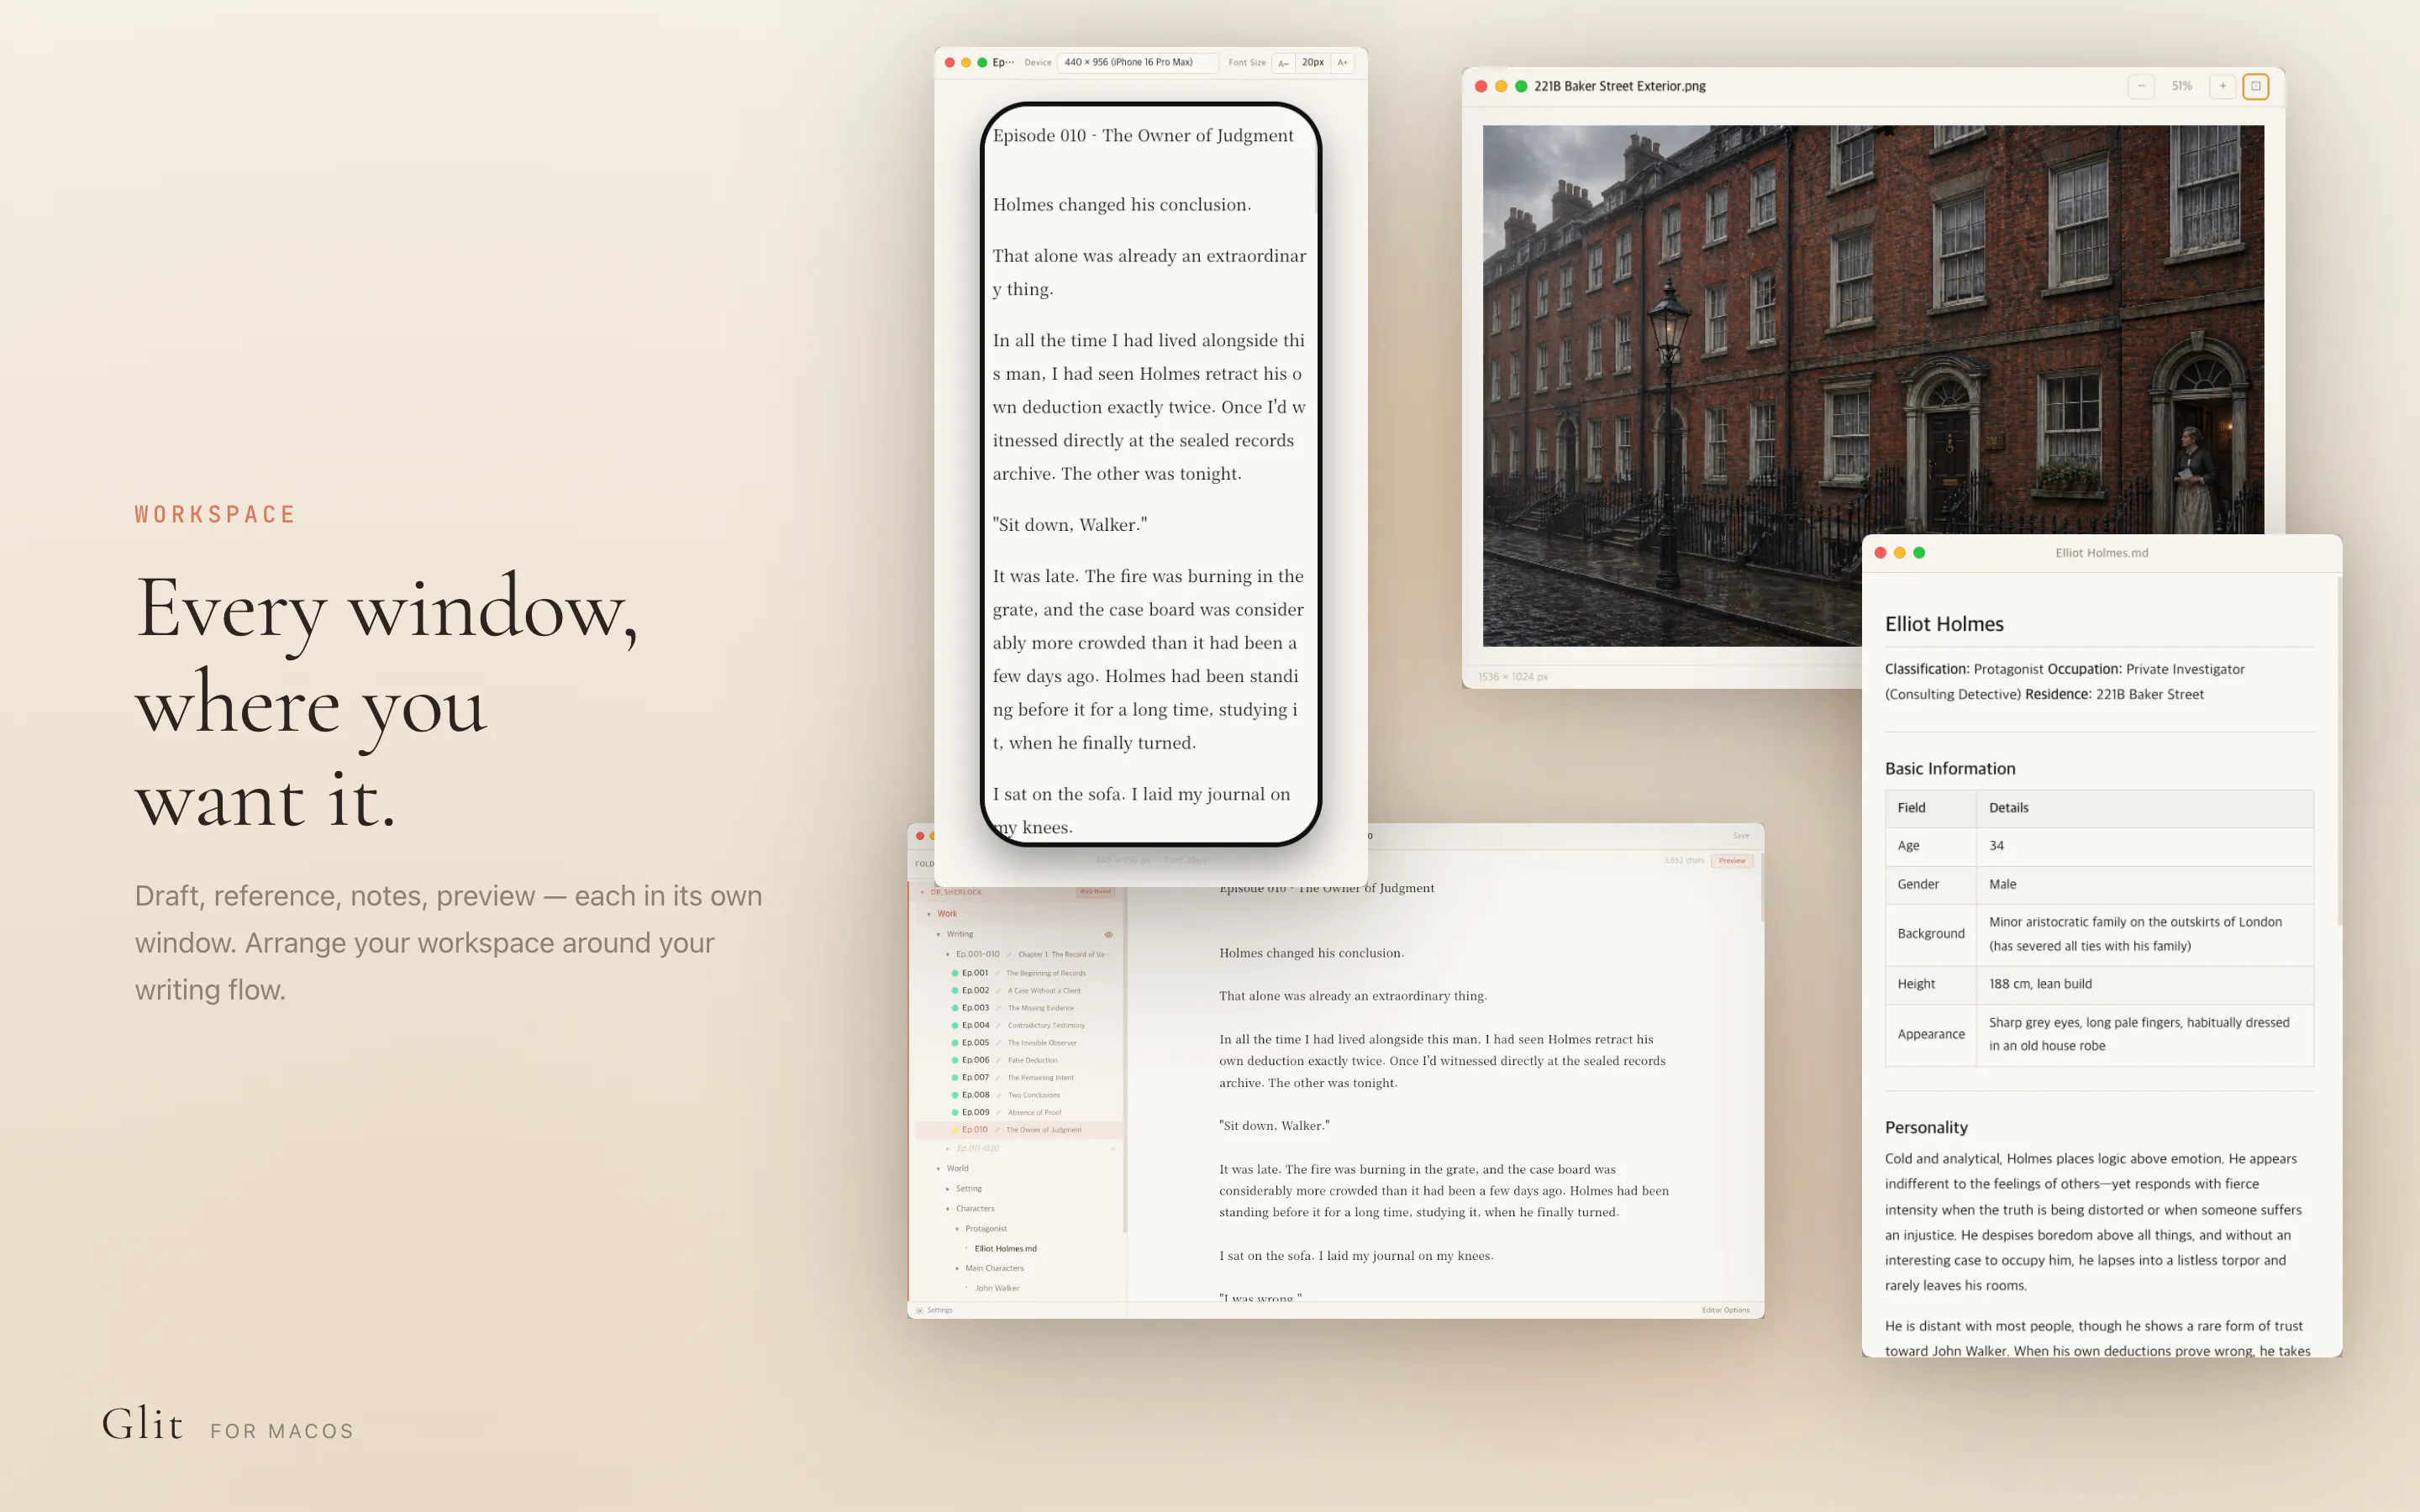The height and width of the screenshot is (1512, 2420).
Task: Open Ep.004 Contradictory Testimony
Action: pyautogui.click(x=1019, y=1025)
